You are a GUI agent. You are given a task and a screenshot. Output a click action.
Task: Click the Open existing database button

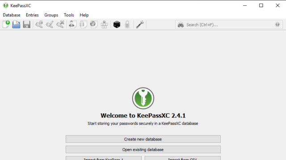point(143,150)
